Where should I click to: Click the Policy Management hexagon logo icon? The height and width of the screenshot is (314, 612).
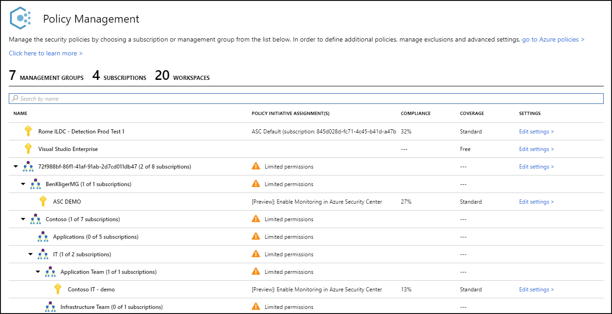point(21,18)
